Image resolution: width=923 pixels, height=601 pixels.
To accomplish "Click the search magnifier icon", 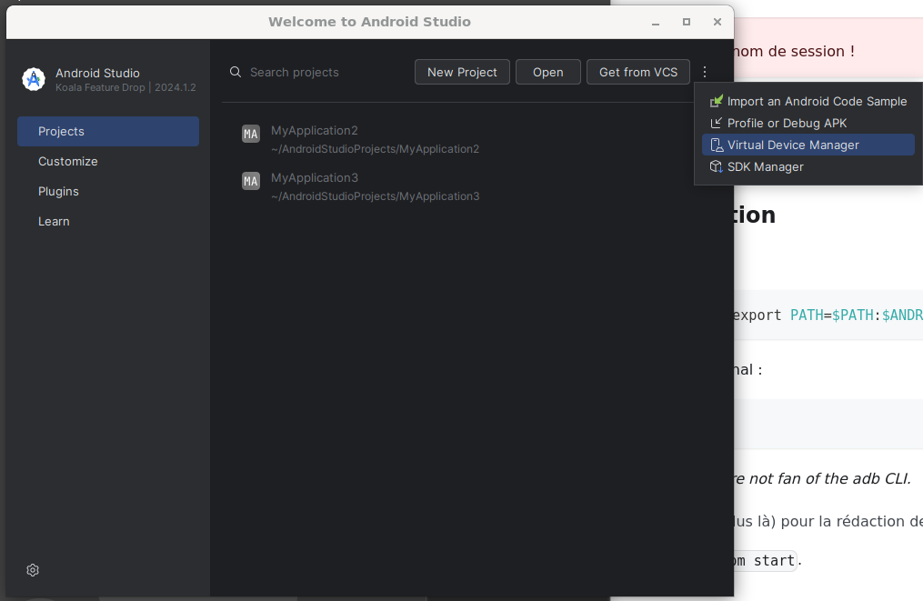I will click(235, 71).
